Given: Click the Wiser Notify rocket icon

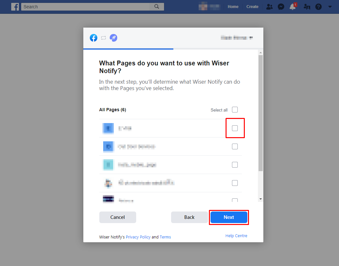Looking at the screenshot, I should (x=113, y=38).
